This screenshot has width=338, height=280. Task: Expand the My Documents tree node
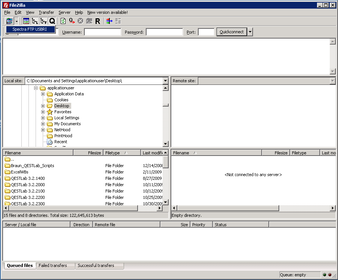(x=43, y=124)
